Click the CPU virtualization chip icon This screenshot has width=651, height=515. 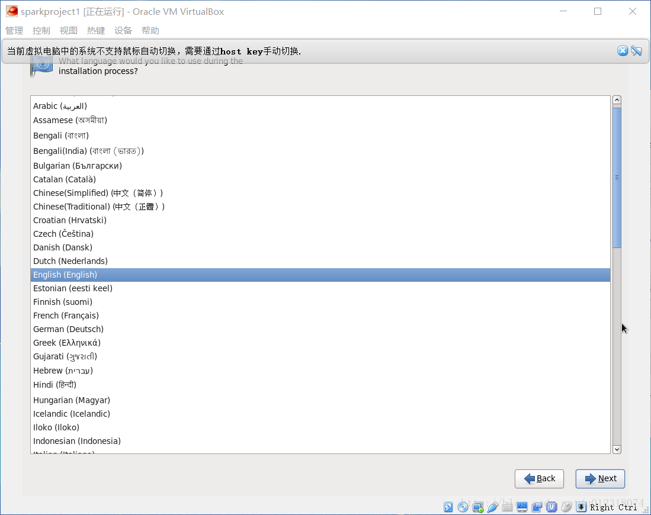click(x=551, y=507)
